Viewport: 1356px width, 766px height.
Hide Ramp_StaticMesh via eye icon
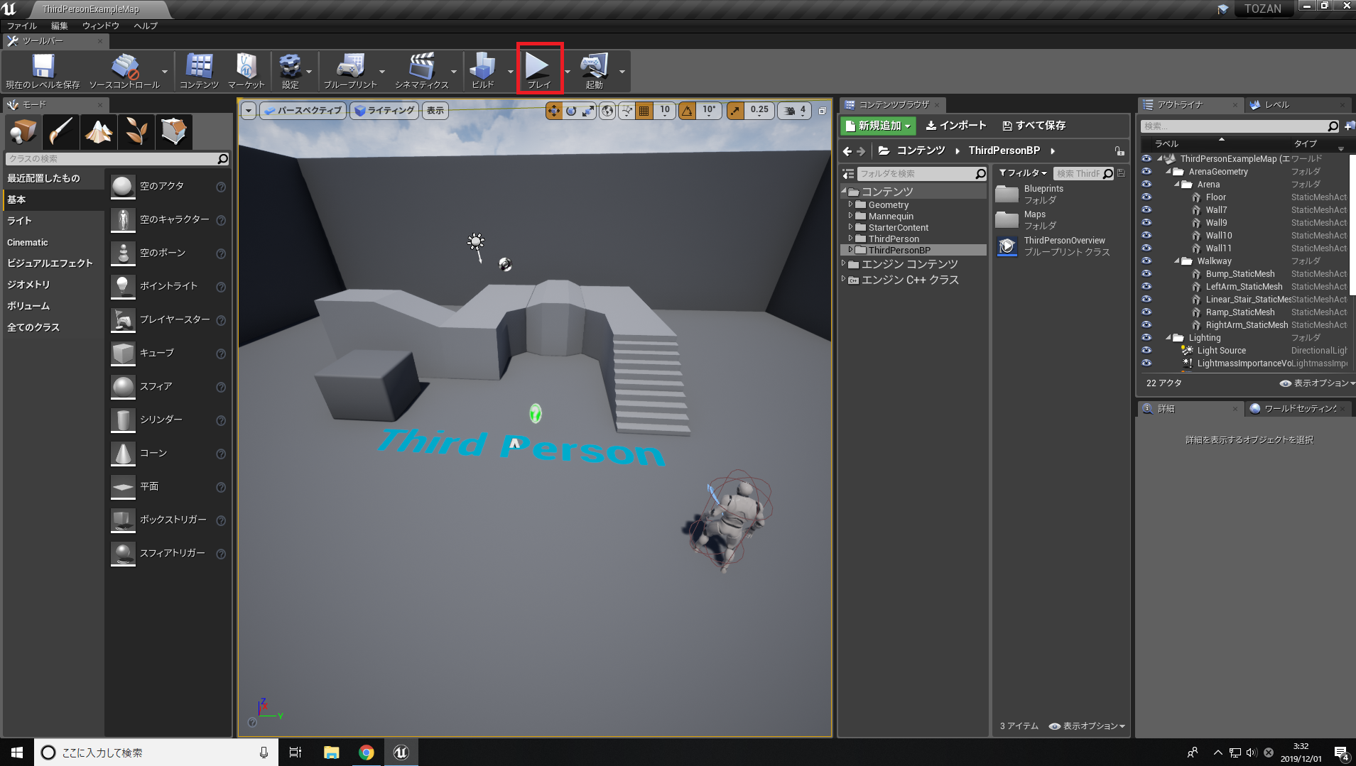(x=1146, y=312)
